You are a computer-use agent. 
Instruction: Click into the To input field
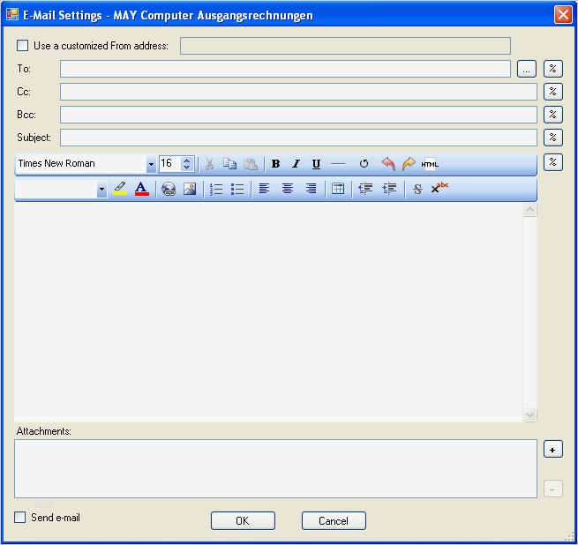285,69
